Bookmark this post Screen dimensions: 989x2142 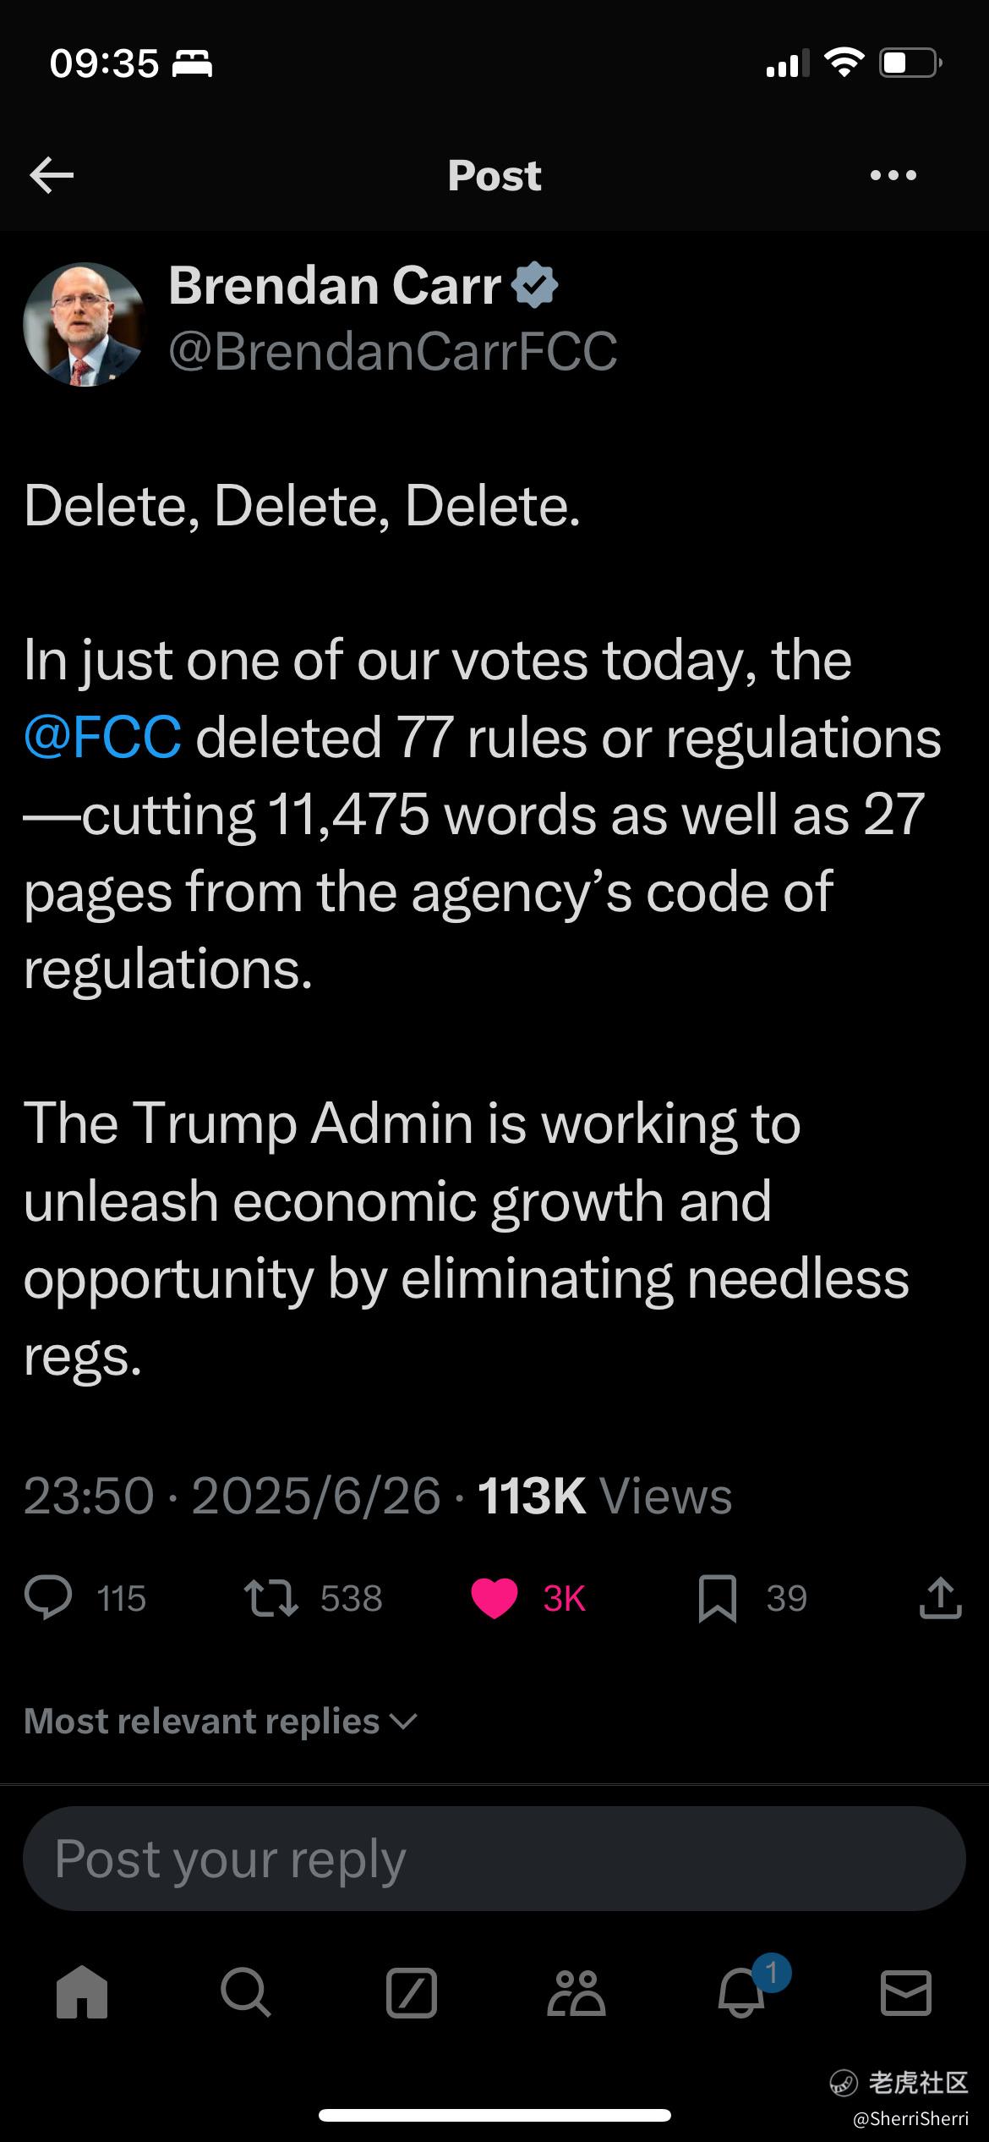718,1598
